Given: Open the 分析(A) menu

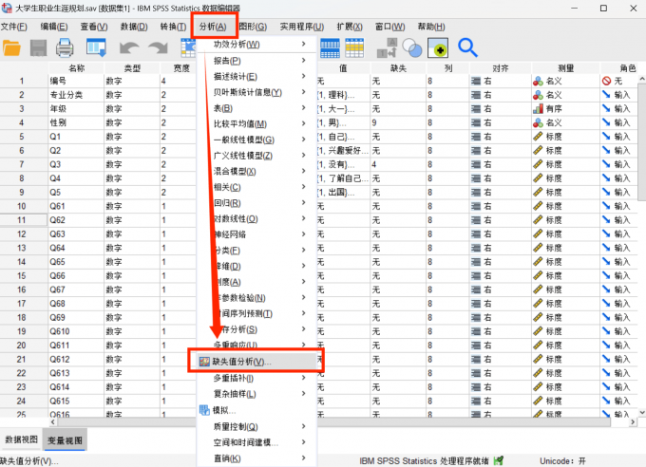Looking at the screenshot, I should click(213, 27).
